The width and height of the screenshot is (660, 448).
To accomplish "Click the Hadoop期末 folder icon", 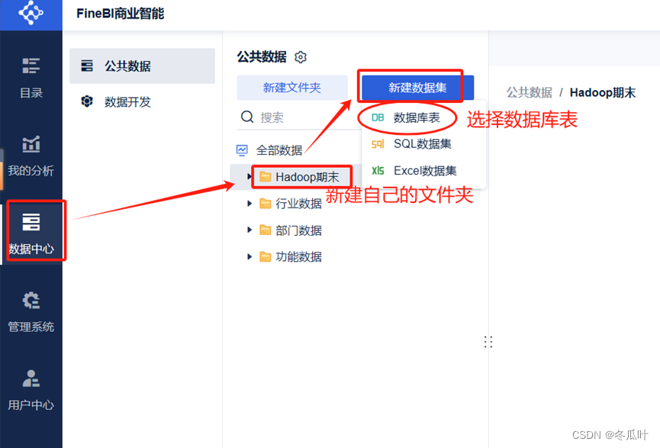I will point(266,177).
